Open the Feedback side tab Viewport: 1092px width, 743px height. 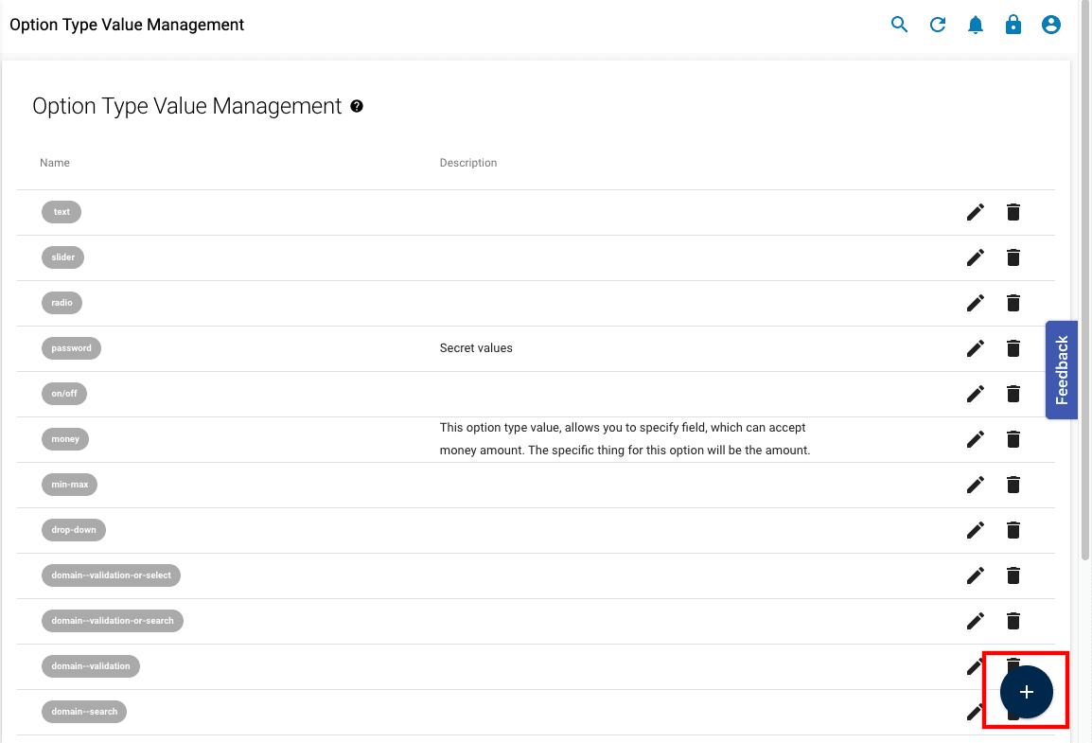click(x=1062, y=369)
